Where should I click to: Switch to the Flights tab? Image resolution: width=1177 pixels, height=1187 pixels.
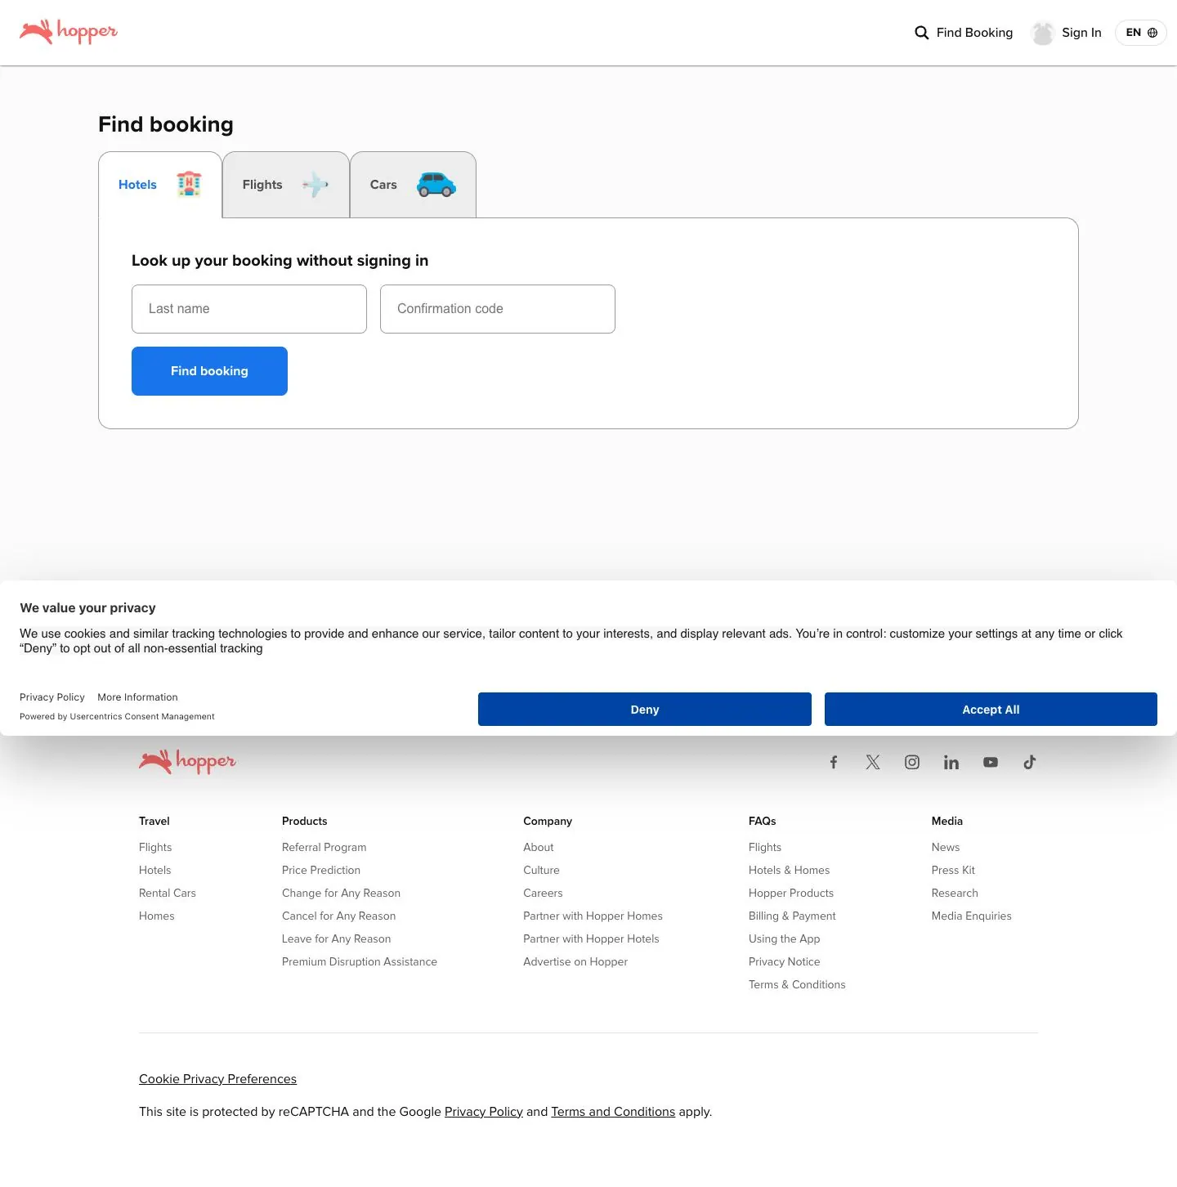click(286, 185)
